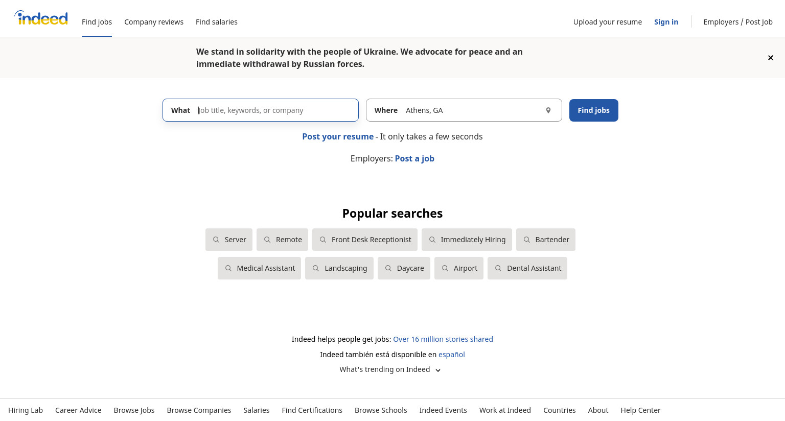This screenshot has width=785, height=421.
Task: Switch to español link
Action: (452, 355)
